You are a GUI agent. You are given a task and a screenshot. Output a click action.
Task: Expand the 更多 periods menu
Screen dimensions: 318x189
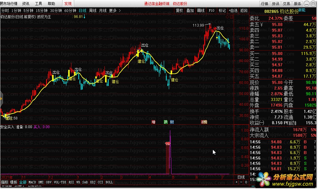(x=115, y=10)
